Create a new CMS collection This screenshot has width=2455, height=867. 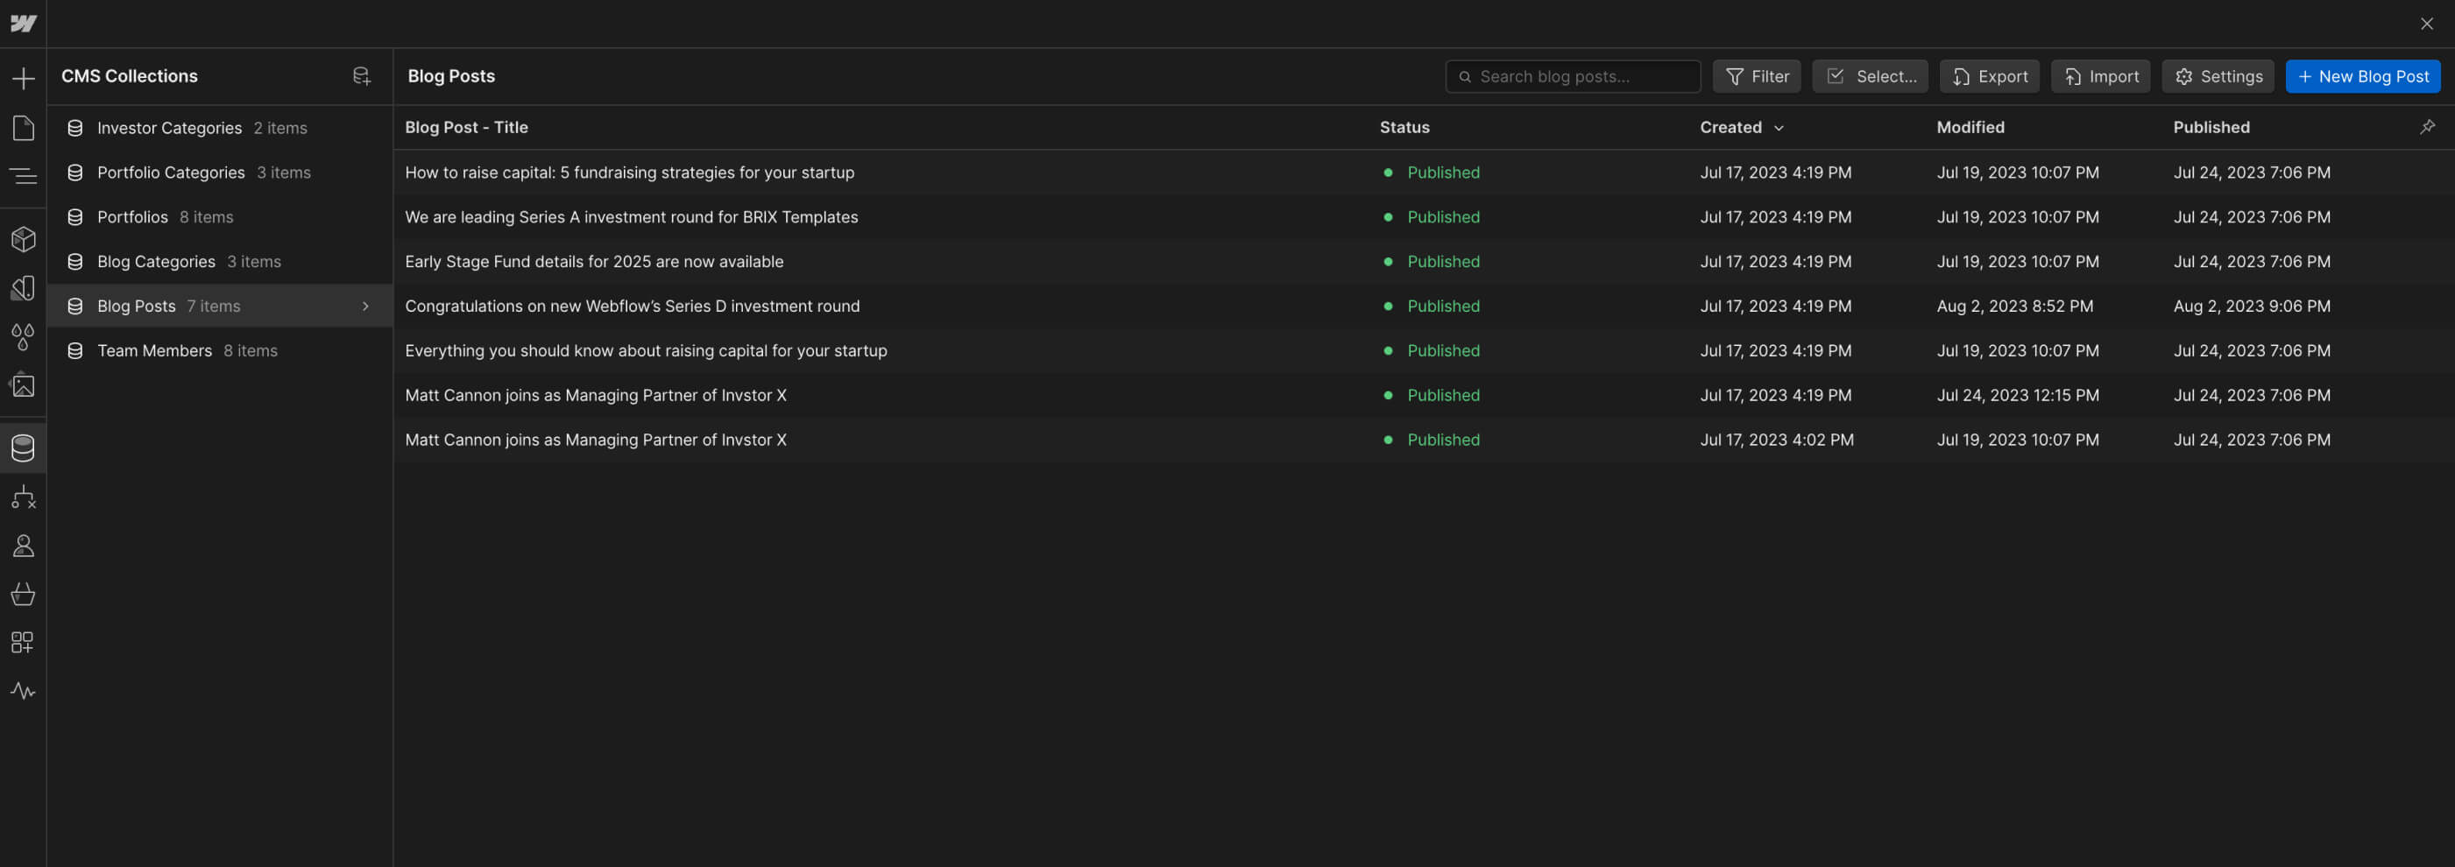click(x=360, y=76)
